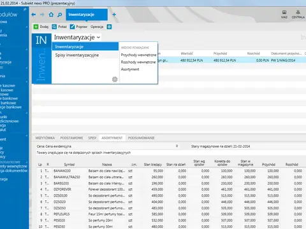Open 'gia dokumentów' sidebar item
Screen dimensions: 306x229
(x=14, y=170)
